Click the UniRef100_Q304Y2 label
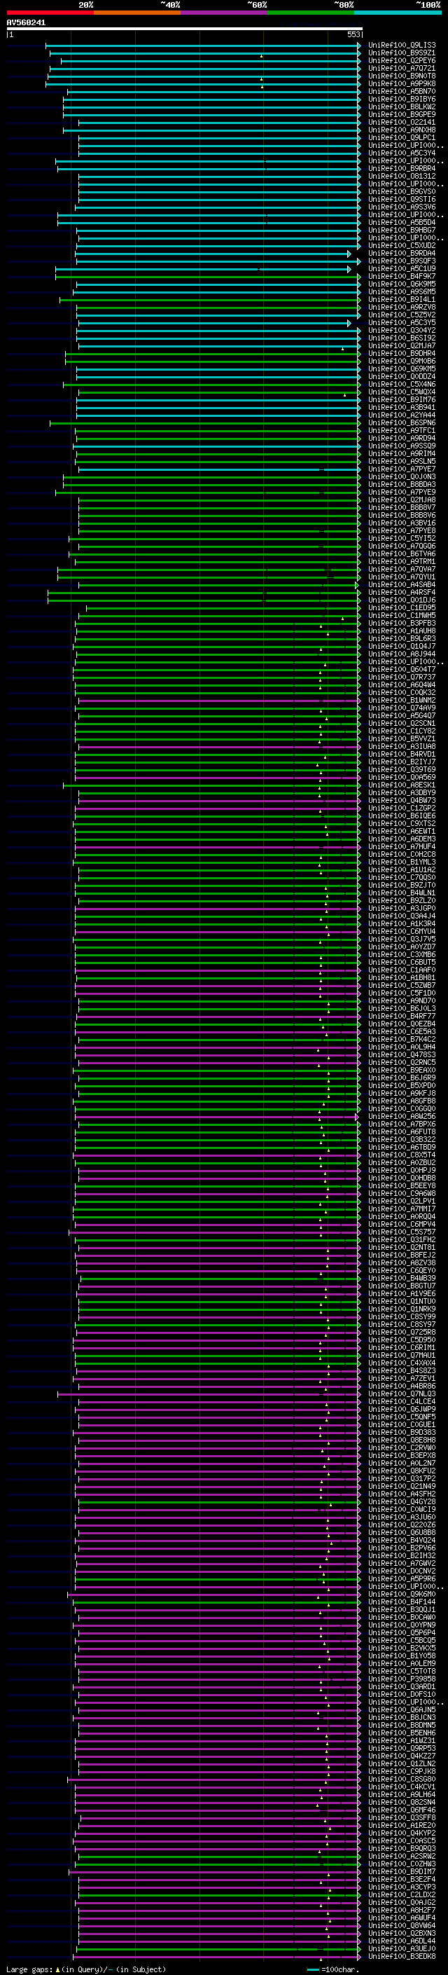 pos(402,331)
